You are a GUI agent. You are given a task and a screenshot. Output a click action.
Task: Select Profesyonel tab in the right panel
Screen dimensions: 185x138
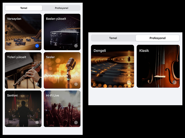click(157, 38)
